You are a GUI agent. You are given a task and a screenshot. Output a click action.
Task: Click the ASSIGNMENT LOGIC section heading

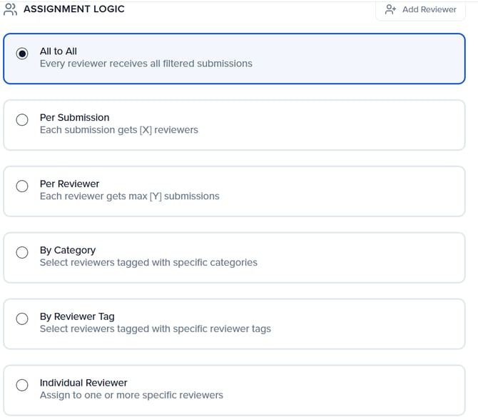(x=74, y=9)
